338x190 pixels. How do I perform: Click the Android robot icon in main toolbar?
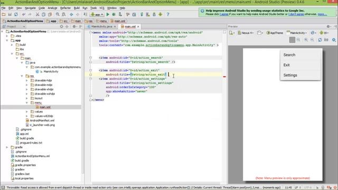tap(161, 14)
